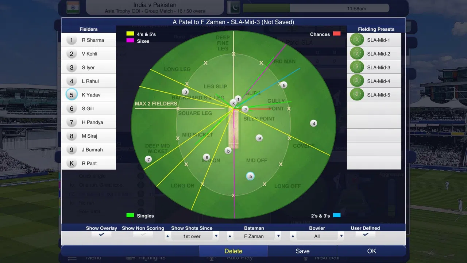
Task: Click the SLA-Mid-3 preset field icon
Action: click(357, 67)
